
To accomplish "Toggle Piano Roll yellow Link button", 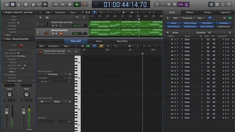I will 101,46.
